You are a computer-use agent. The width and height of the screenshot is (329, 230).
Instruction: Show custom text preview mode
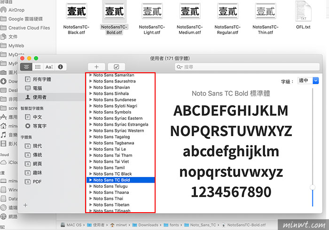pos(49,67)
